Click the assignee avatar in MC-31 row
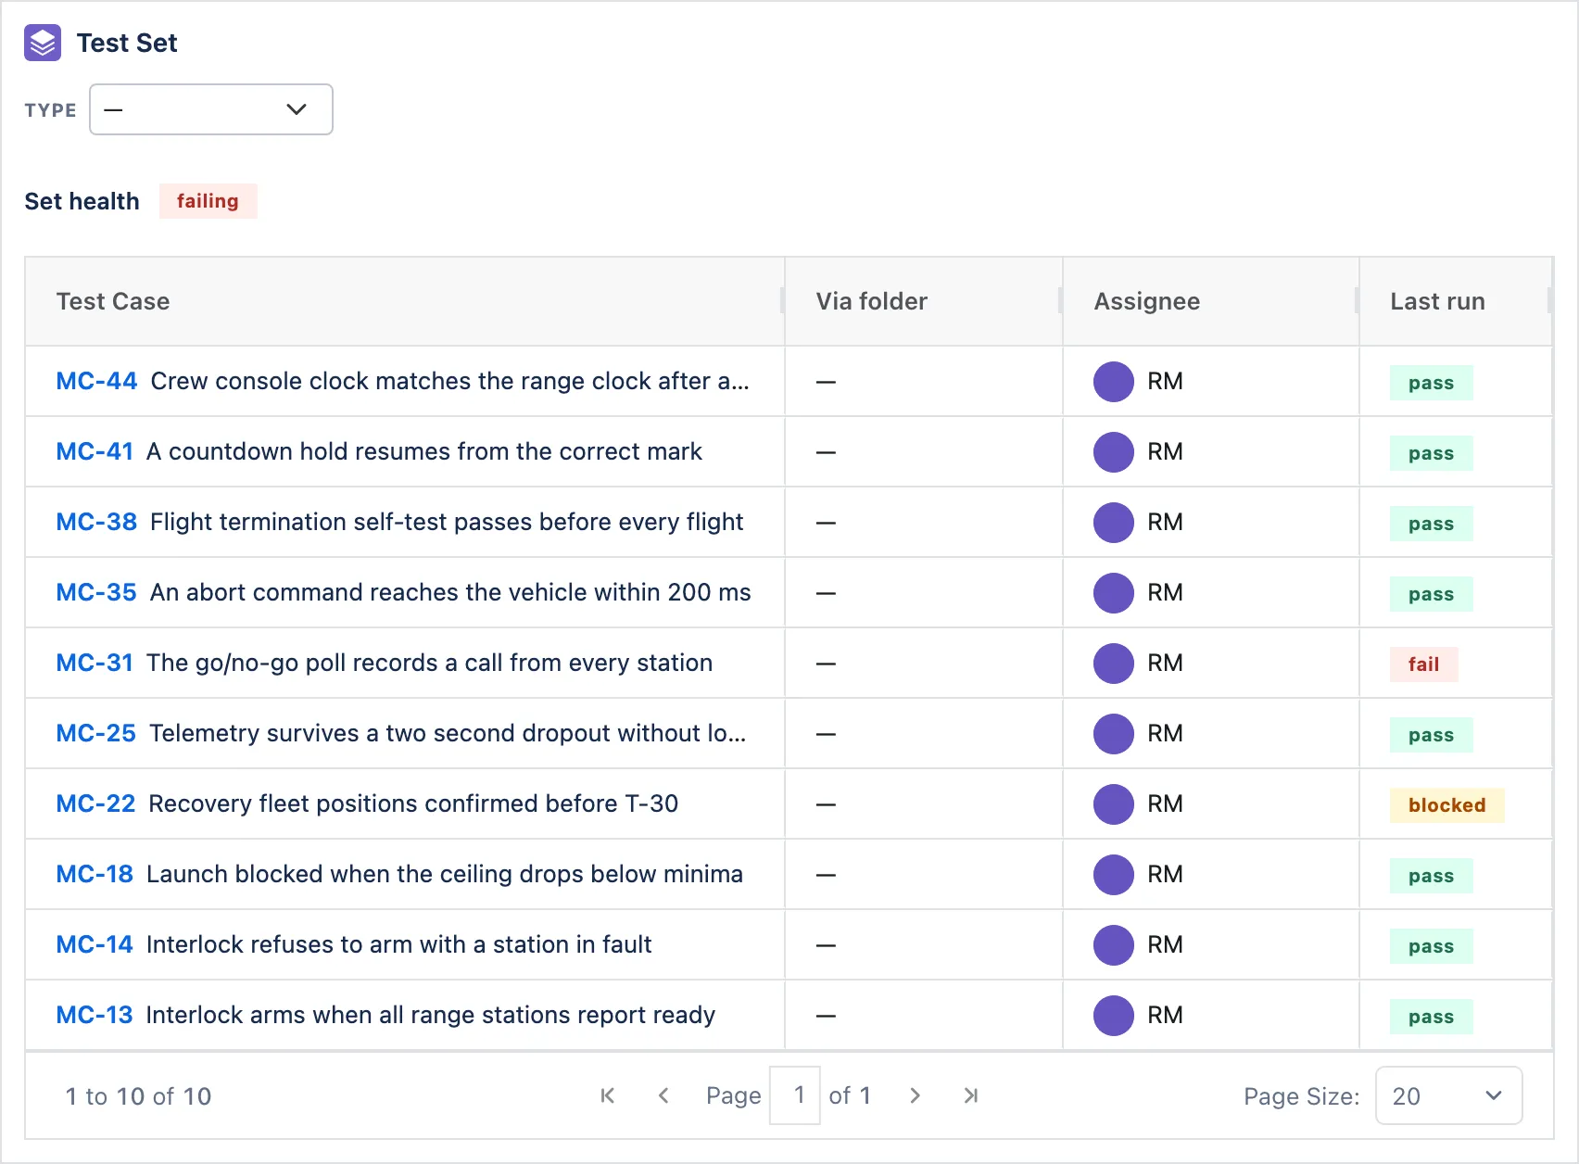The width and height of the screenshot is (1579, 1164). (1114, 664)
